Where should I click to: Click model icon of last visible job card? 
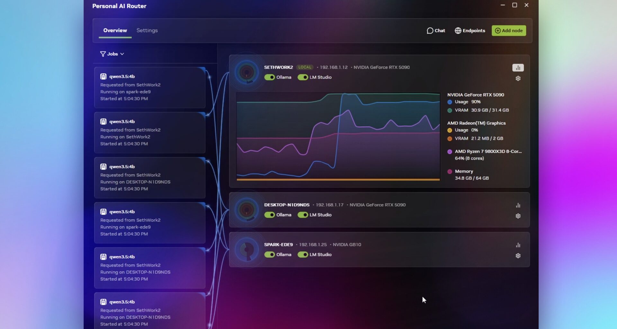(x=103, y=302)
